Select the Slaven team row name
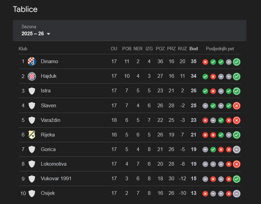The width and height of the screenshot is (261, 204). (x=48, y=106)
